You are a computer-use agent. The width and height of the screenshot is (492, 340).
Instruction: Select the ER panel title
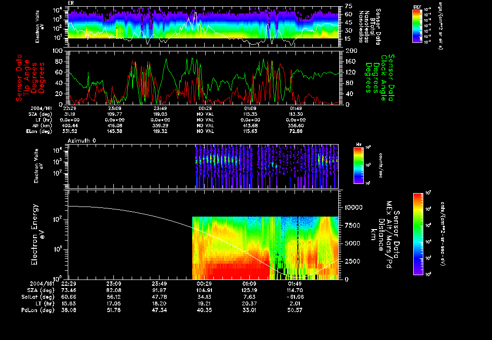point(71,3)
